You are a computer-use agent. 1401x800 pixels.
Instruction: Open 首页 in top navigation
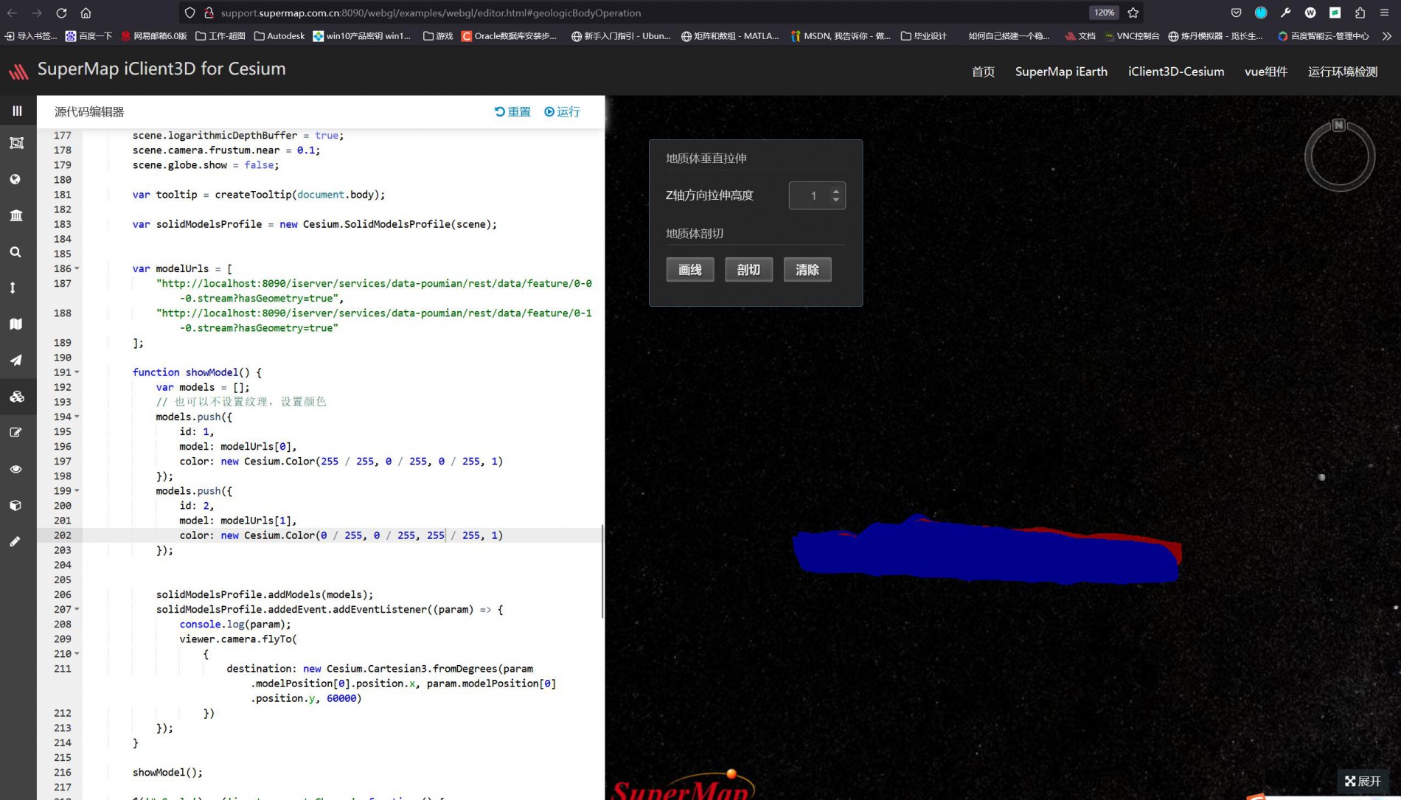tap(983, 72)
